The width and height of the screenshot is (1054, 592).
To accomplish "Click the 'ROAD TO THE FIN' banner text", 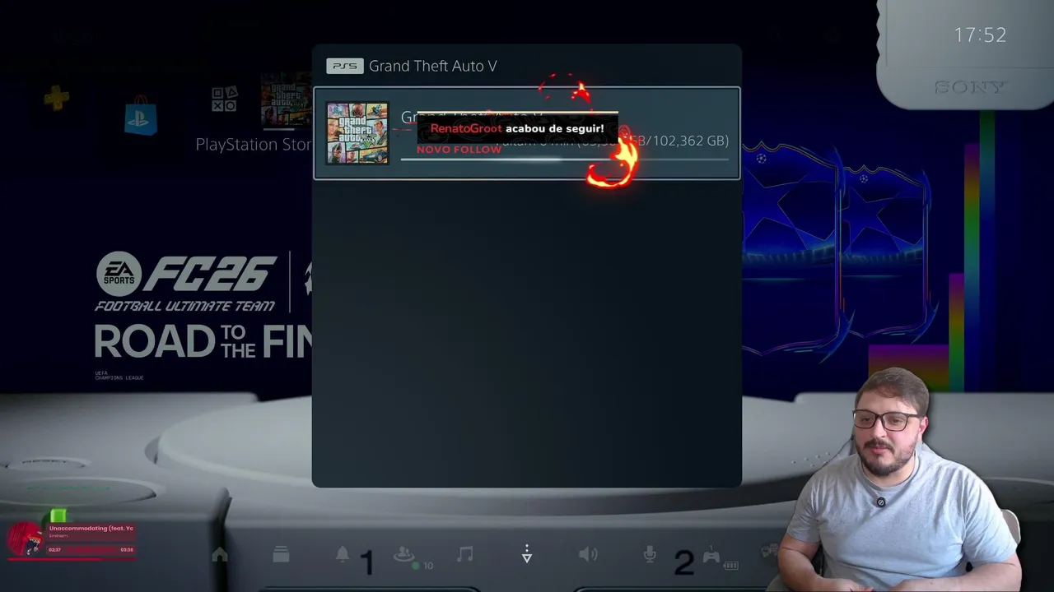I will click(x=203, y=341).
